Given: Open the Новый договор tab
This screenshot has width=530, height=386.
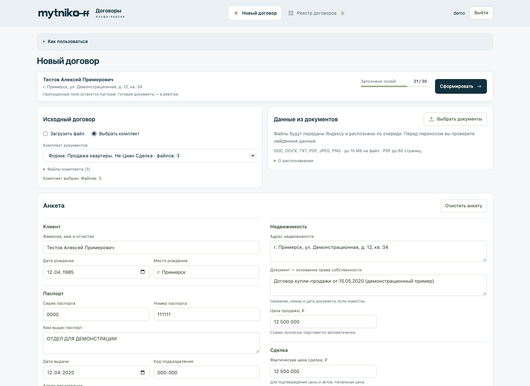Looking at the screenshot, I should click(x=255, y=13).
